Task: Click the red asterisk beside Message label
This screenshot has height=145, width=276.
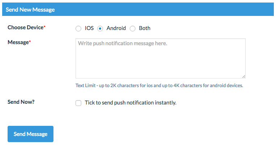Action: (30, 42)
